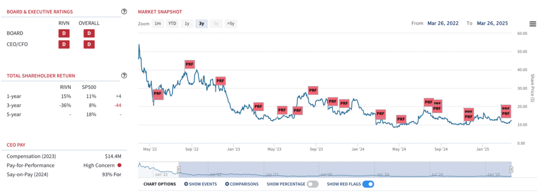
Task: Click the Comparisons button
Action: click(x=242, y=184)
